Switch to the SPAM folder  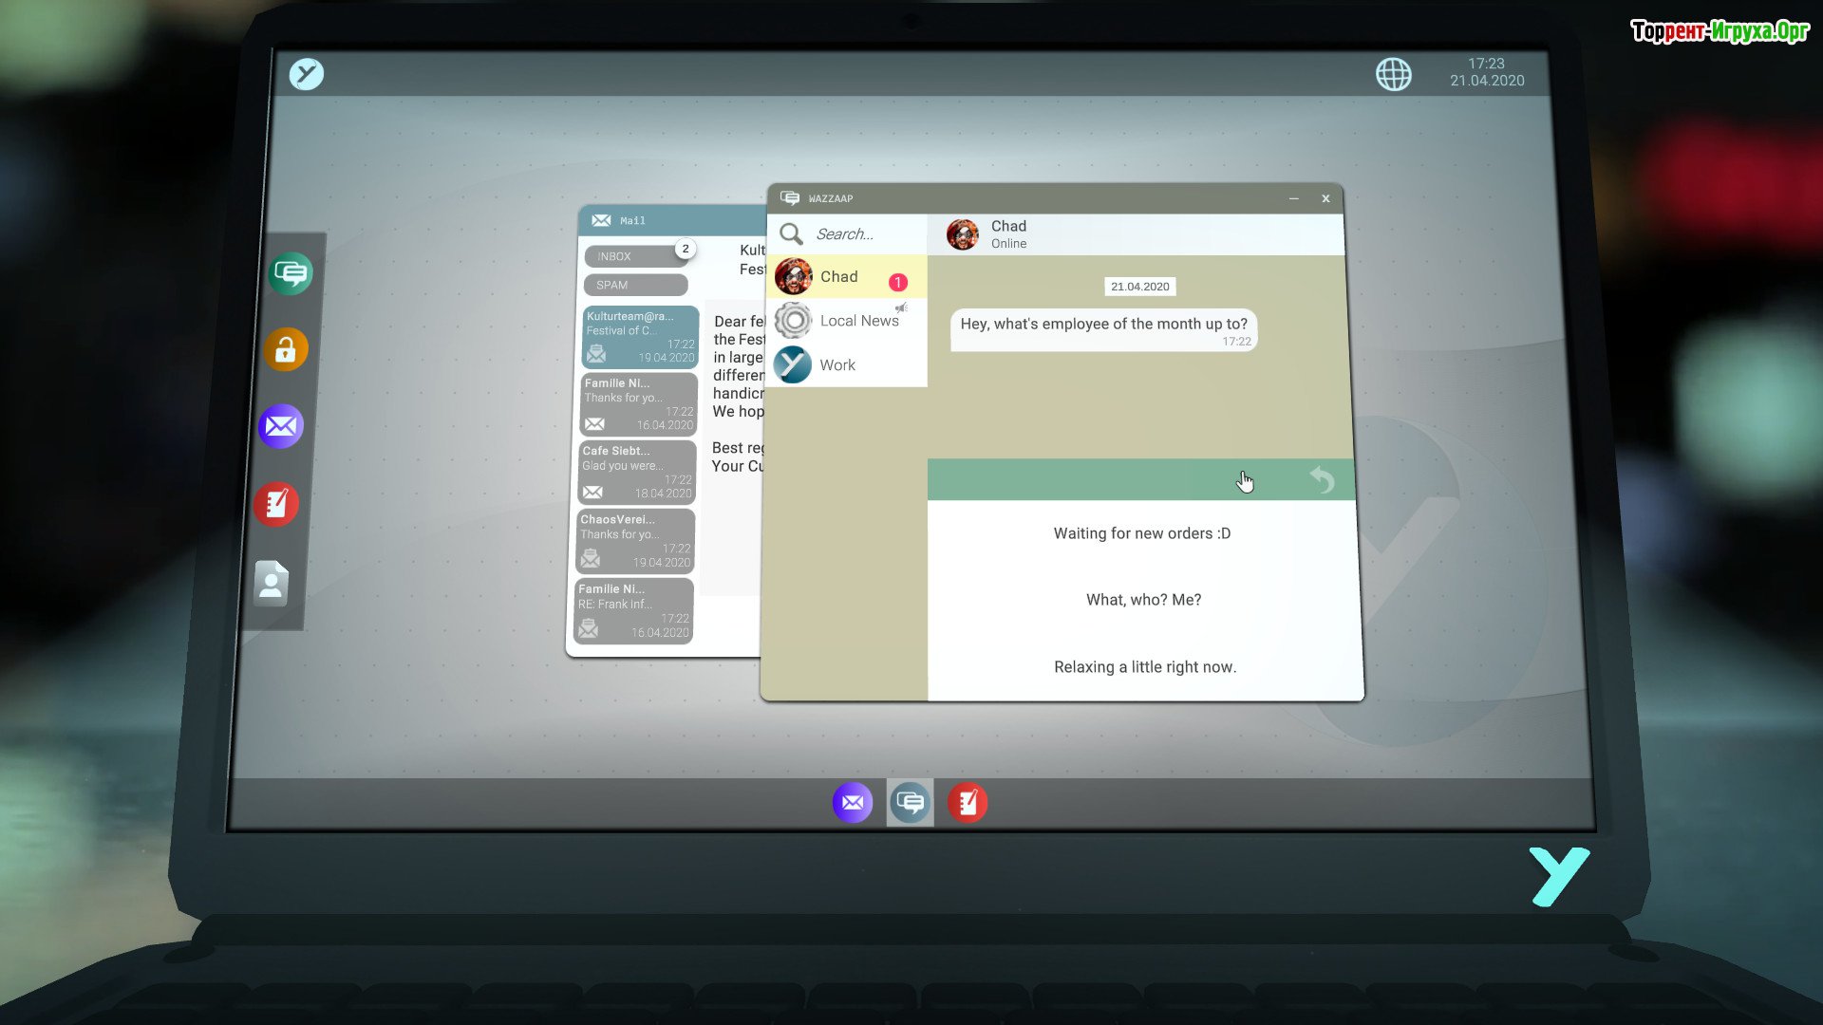point(634,285)
